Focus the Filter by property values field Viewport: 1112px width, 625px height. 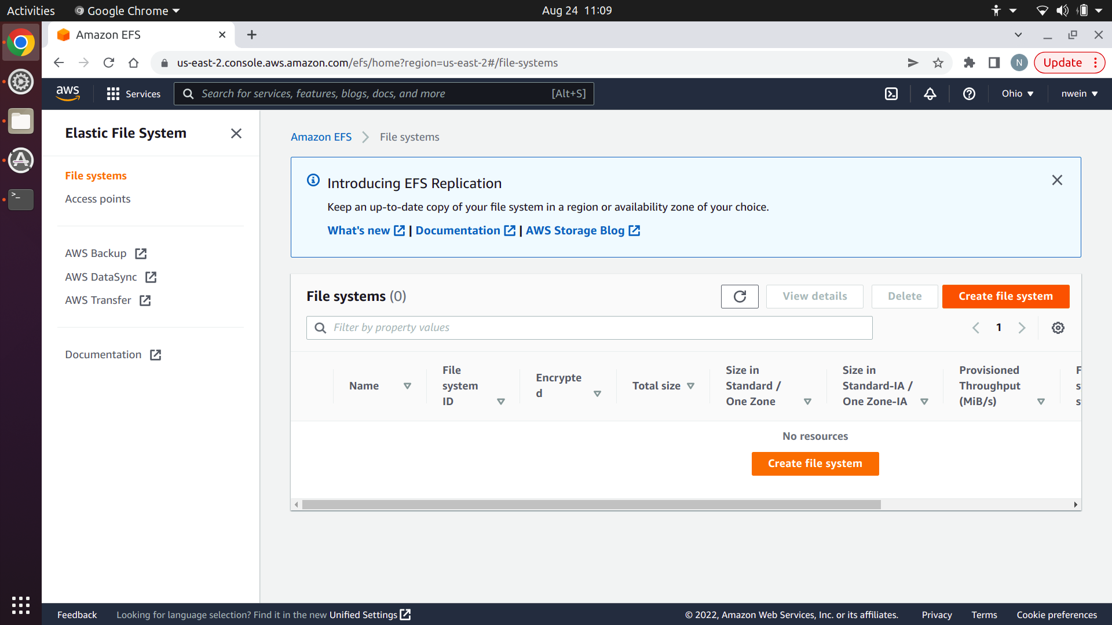point(589,328)
